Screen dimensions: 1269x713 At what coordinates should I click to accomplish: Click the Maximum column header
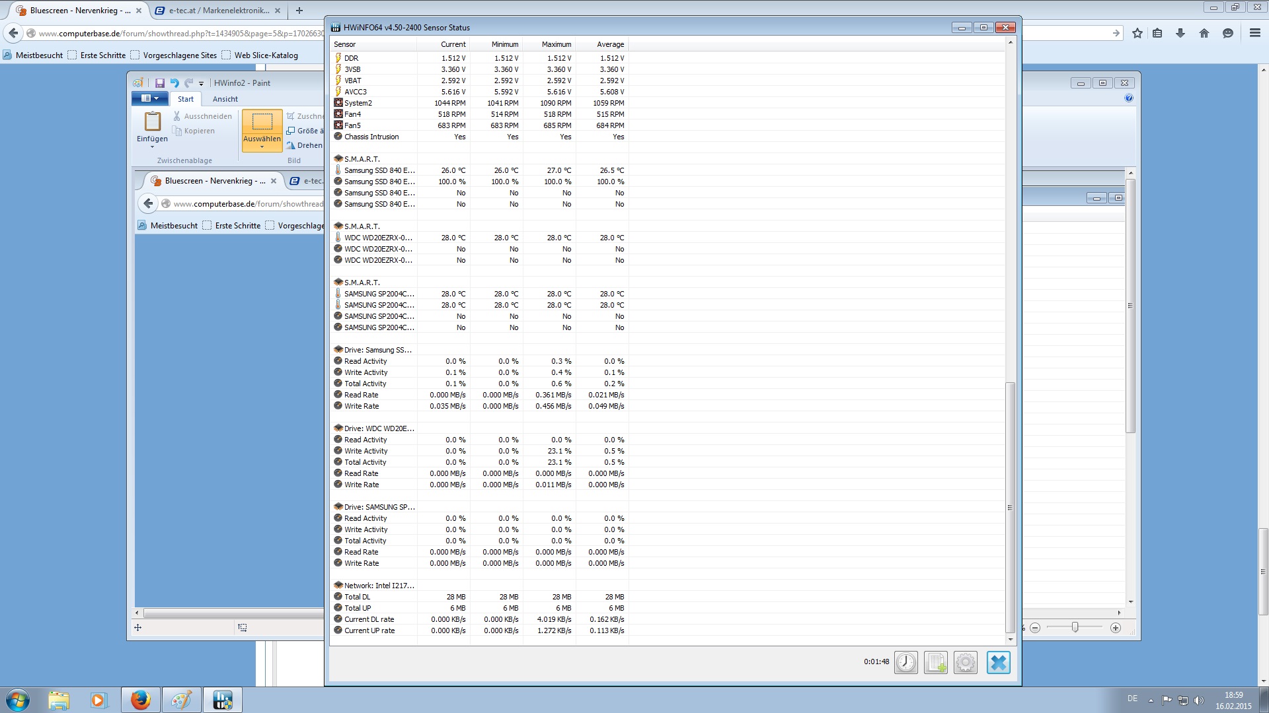click(x=556, y=44)
